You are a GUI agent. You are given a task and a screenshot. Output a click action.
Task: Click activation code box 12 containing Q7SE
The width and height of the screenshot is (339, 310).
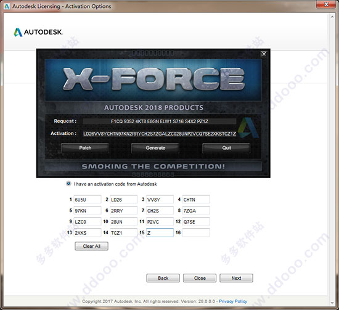tap(196, 222)
